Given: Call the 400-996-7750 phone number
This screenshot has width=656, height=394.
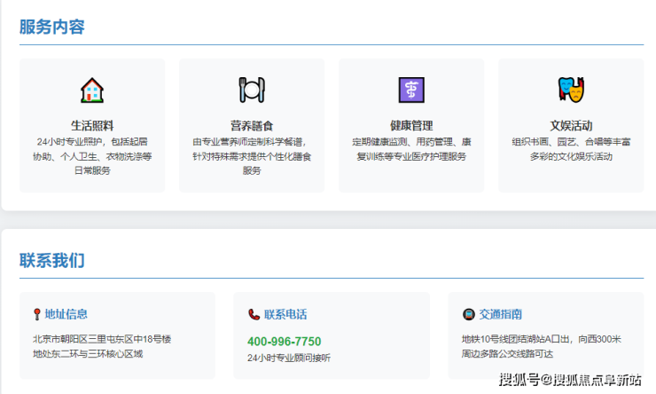Looking at the screenshot, I should 284,342.
